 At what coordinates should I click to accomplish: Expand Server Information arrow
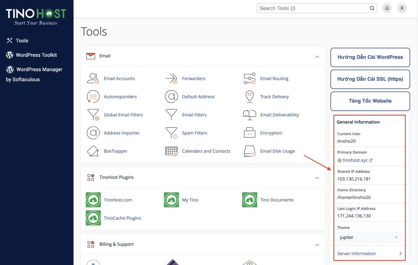click(x=400, y=254)
